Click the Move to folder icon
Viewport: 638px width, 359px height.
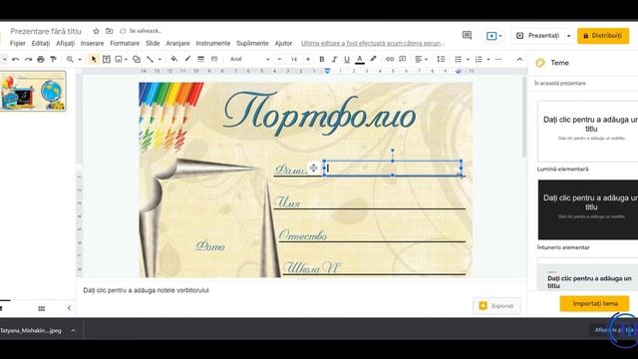pos(110,31)
